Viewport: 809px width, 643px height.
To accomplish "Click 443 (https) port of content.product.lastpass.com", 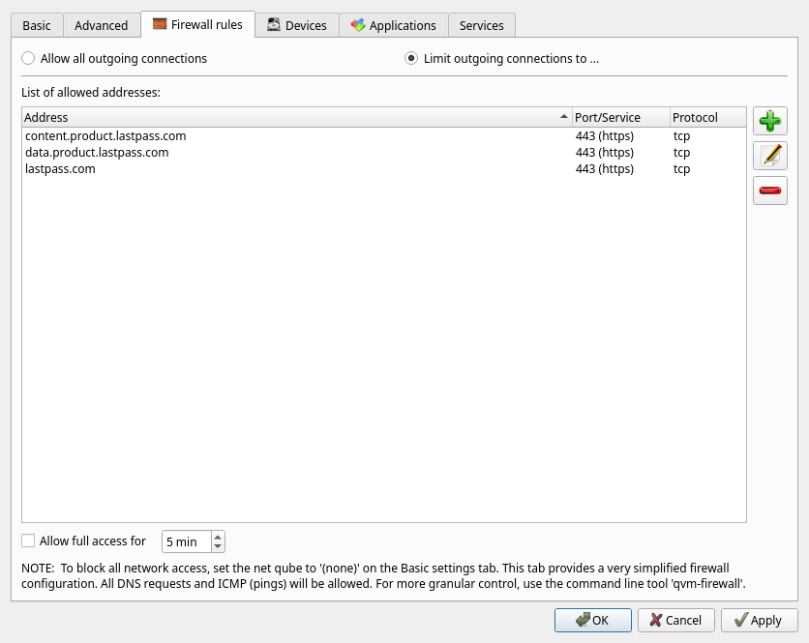I will coord(605,136).
